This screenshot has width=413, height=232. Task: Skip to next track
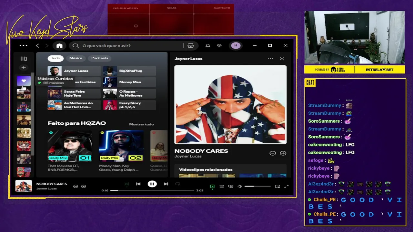click(166, 184)
